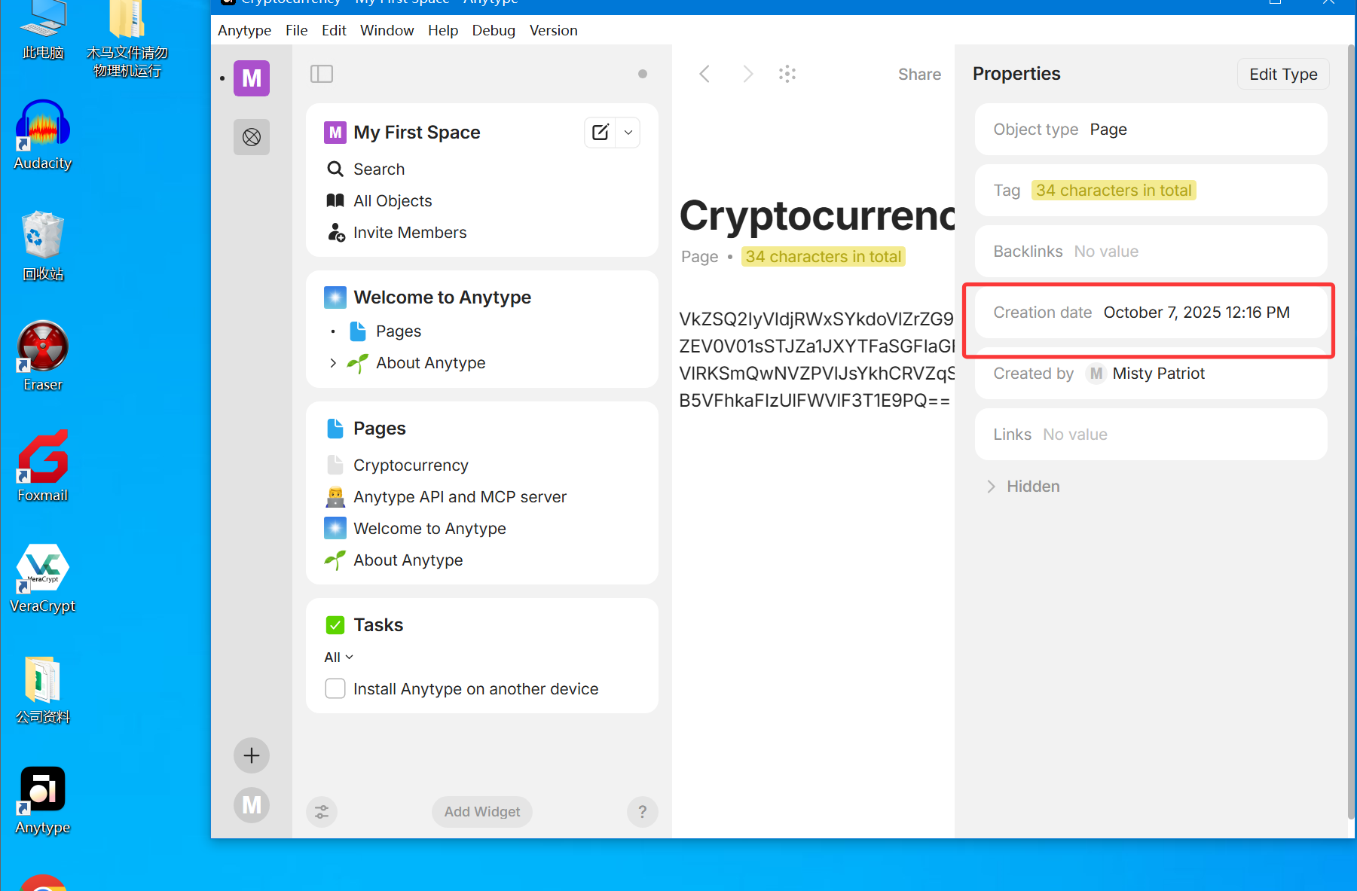Open the graph dots icon in the header
The height and width of the screenshot is (891, 1357).
click(787, 74)
